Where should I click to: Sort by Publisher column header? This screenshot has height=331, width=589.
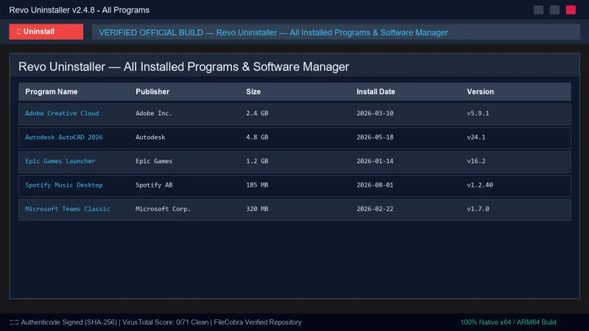click(152, 91)
